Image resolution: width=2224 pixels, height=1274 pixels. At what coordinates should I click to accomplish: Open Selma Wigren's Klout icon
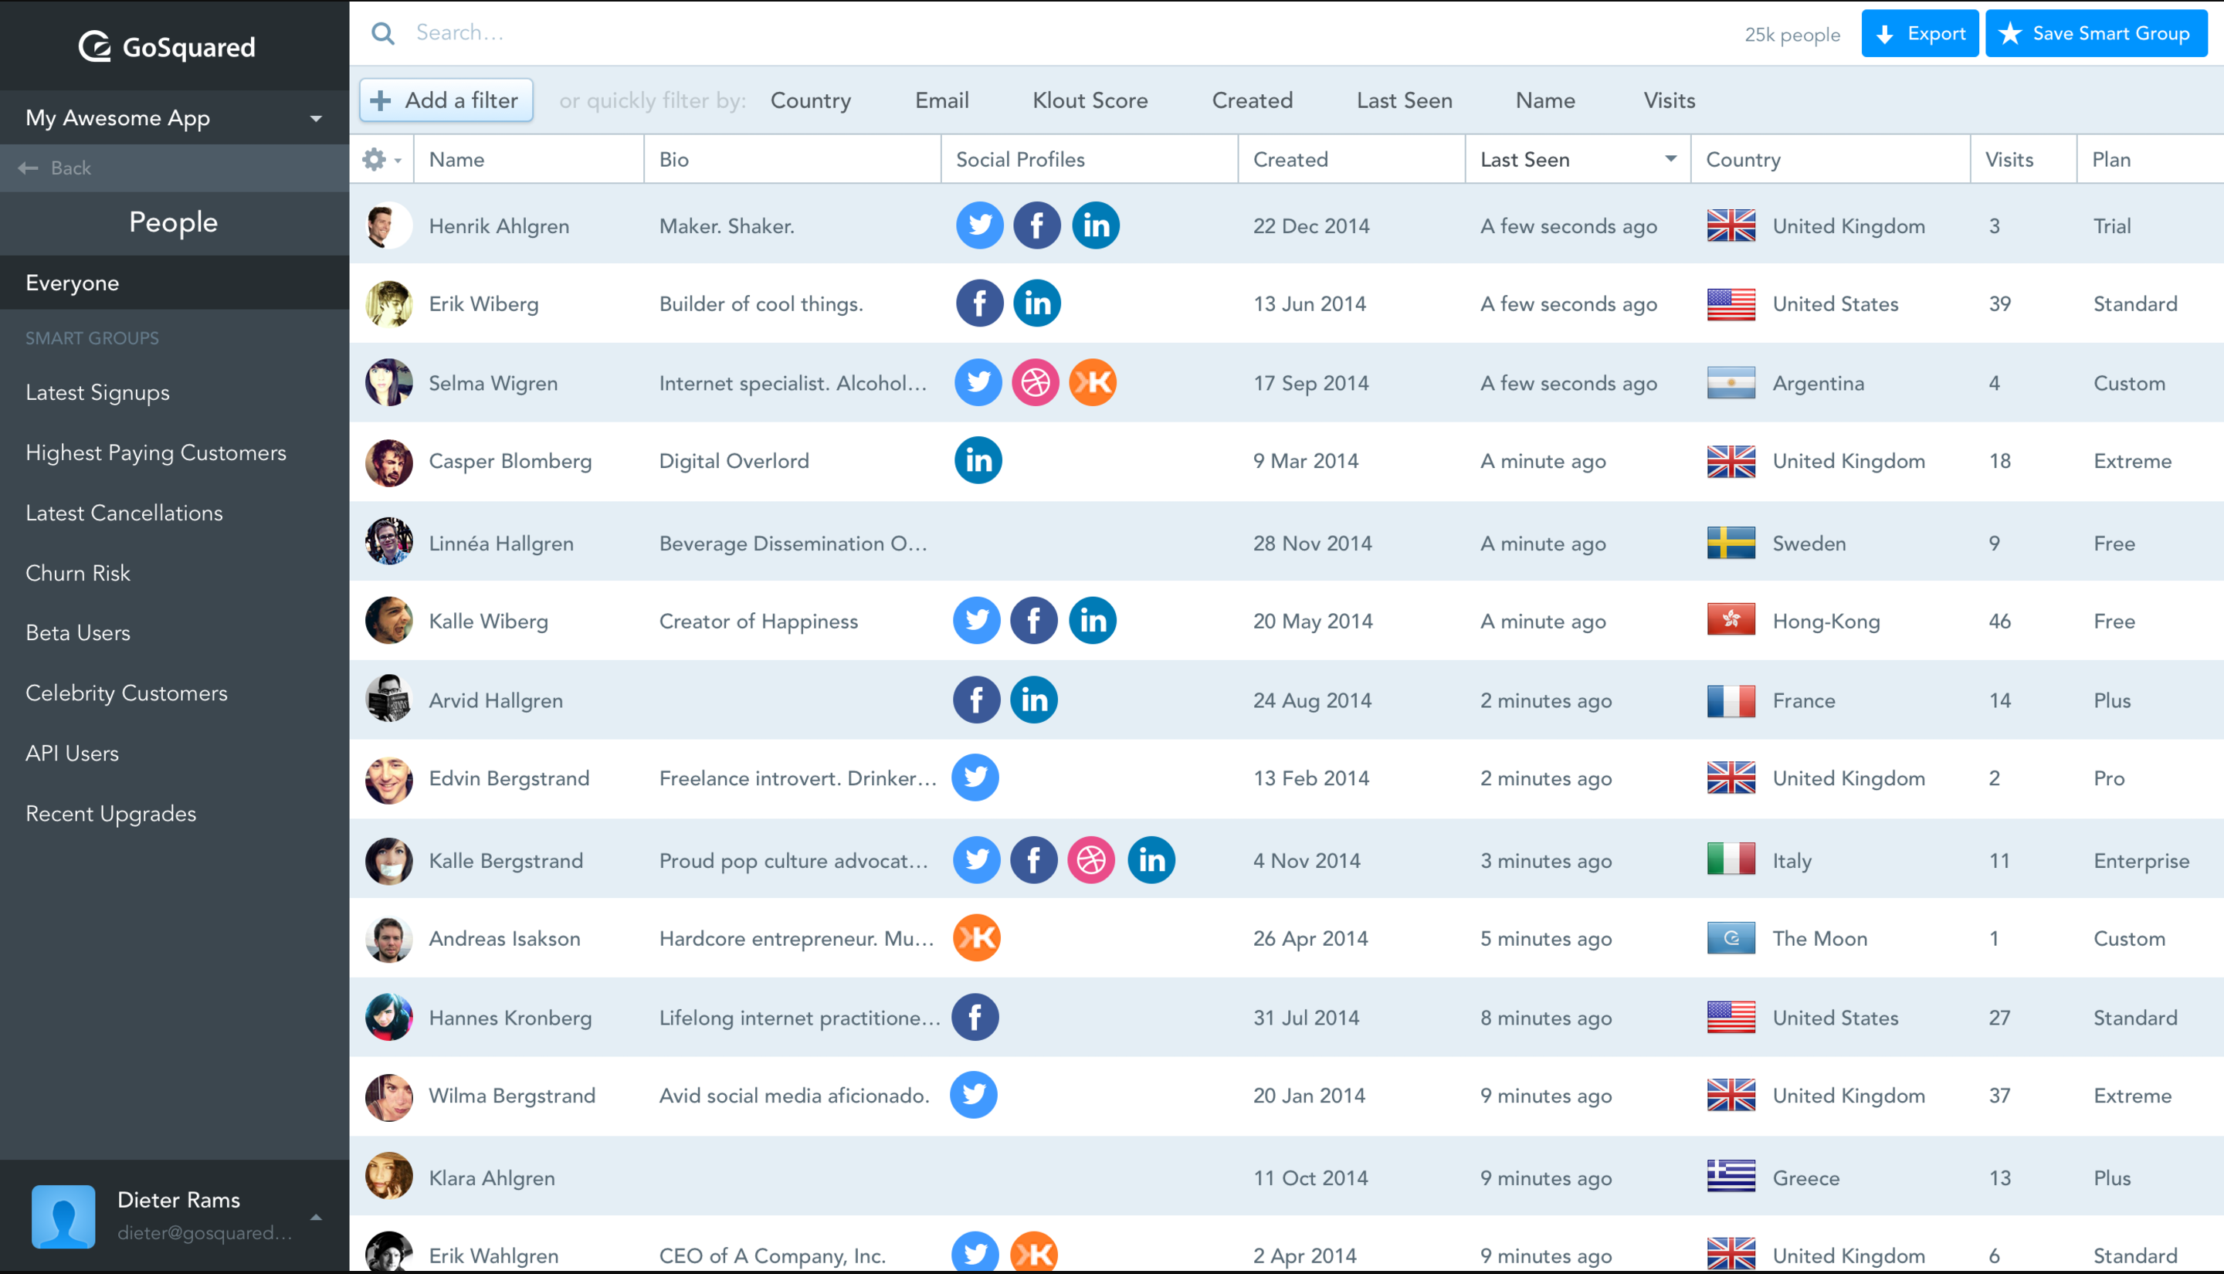pos(1093,382)
